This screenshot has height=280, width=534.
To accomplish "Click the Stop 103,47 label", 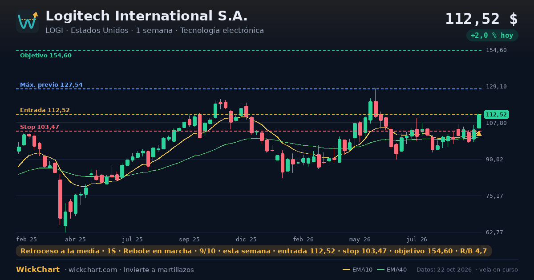I will 40,127.
